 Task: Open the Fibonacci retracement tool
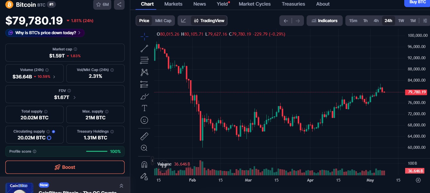click(x=144, y=60)
